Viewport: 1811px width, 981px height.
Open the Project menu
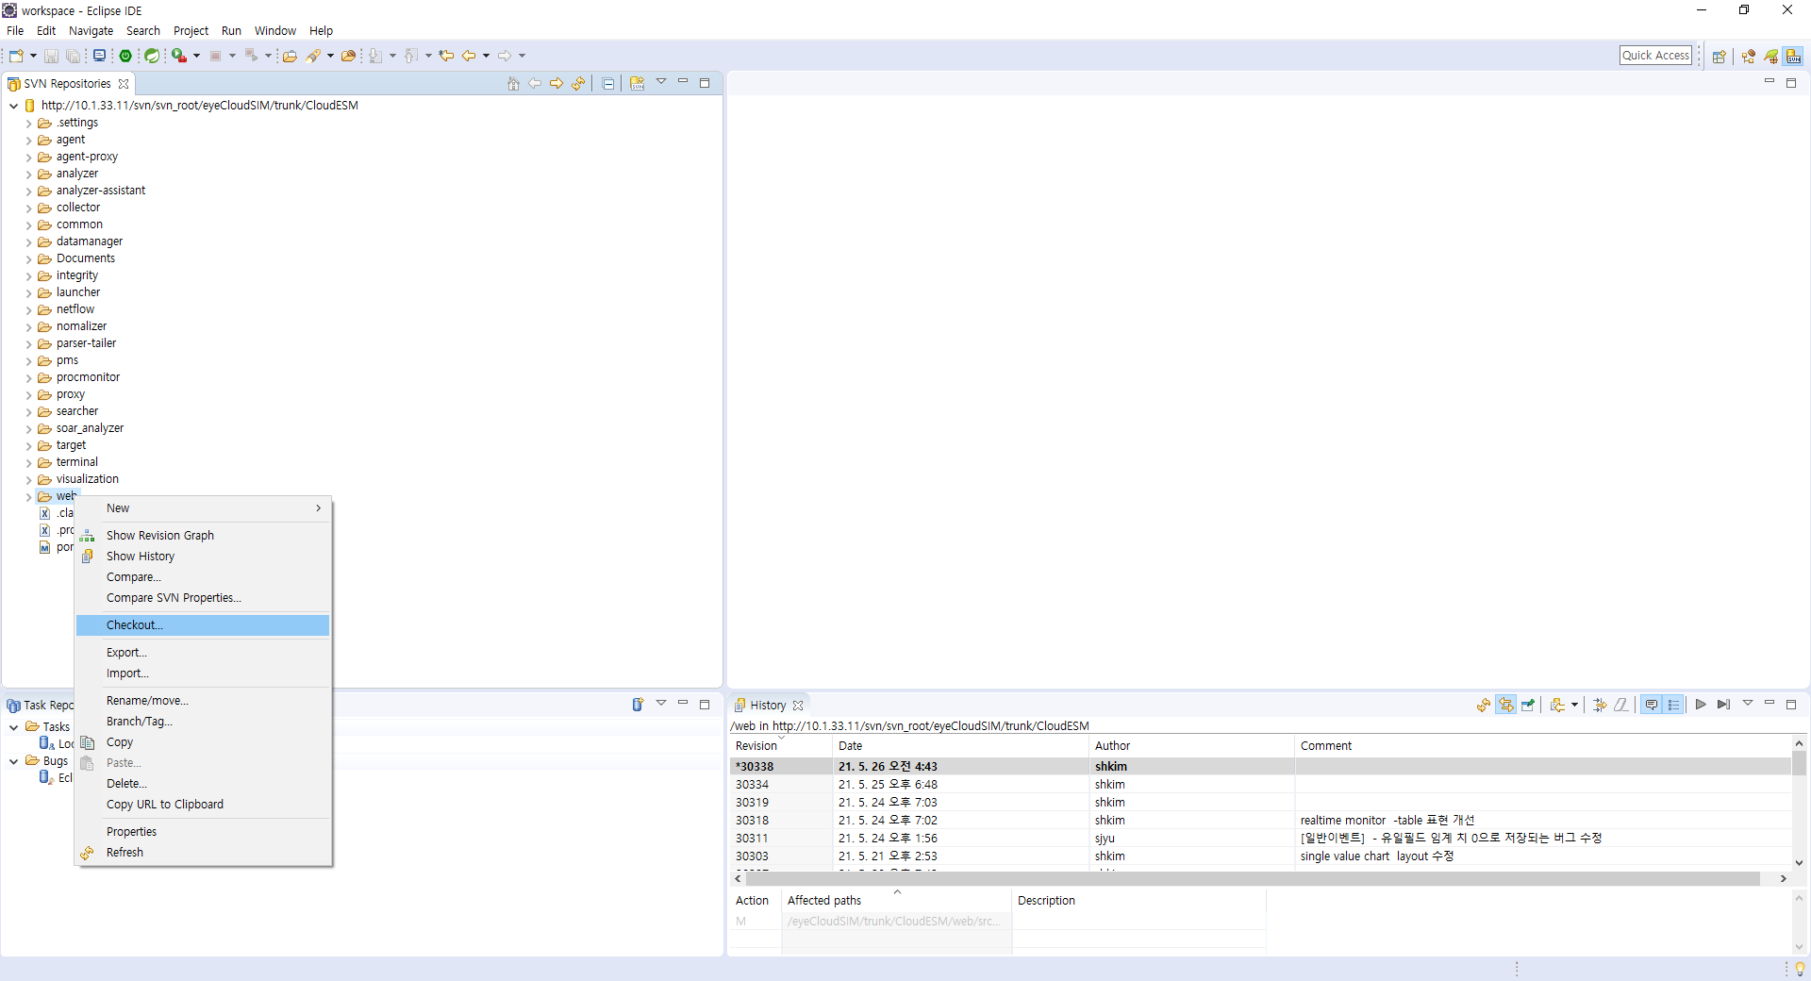coord(191,31)
